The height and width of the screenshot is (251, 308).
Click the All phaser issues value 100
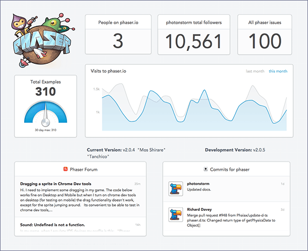[x=265, y=41]
